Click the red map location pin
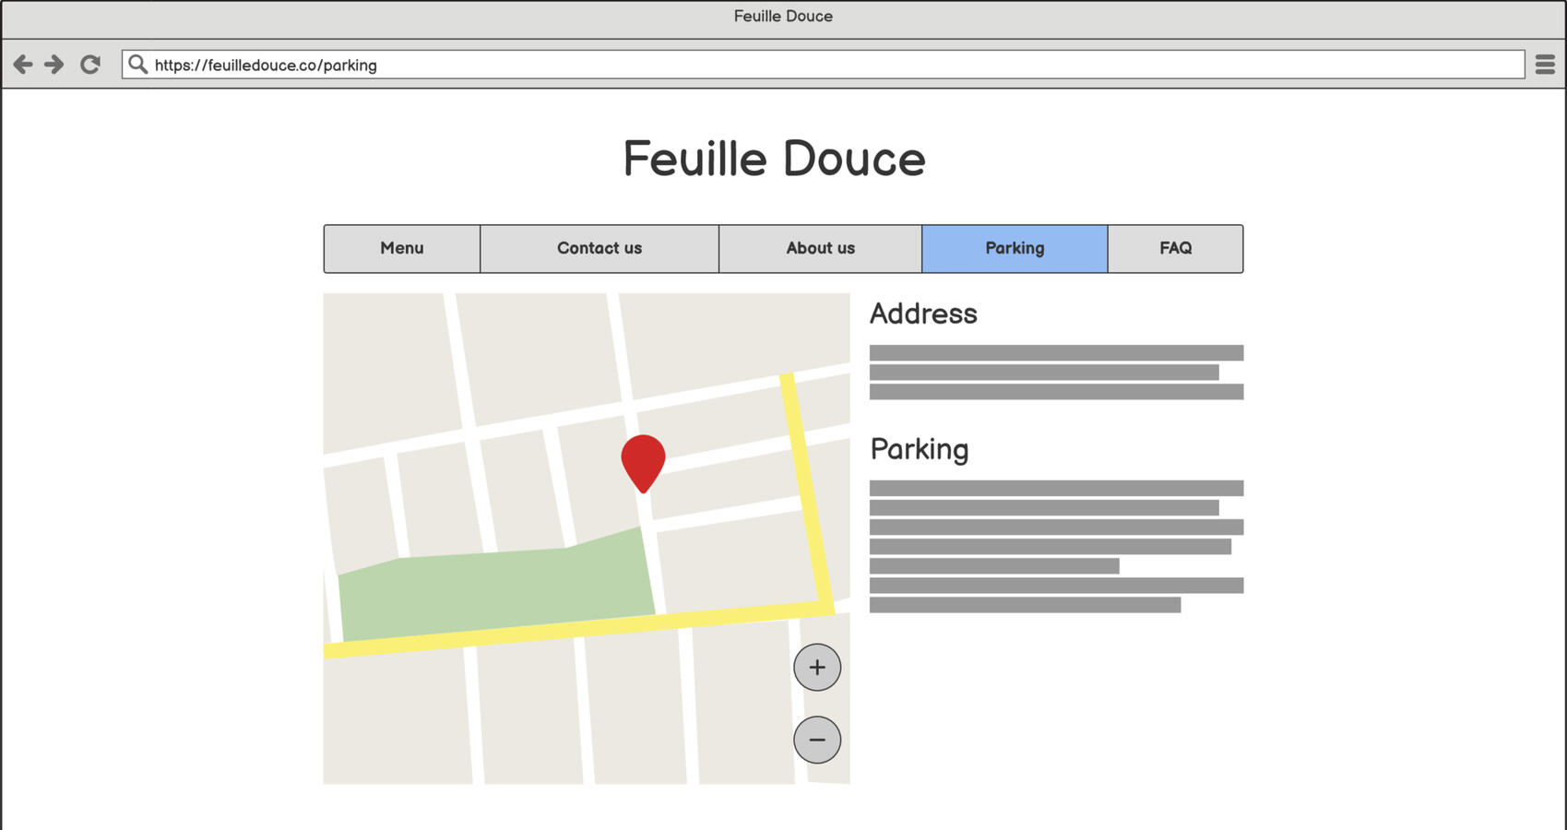The width and height of the screenshot is (1567, 830). tap(643, 456)
